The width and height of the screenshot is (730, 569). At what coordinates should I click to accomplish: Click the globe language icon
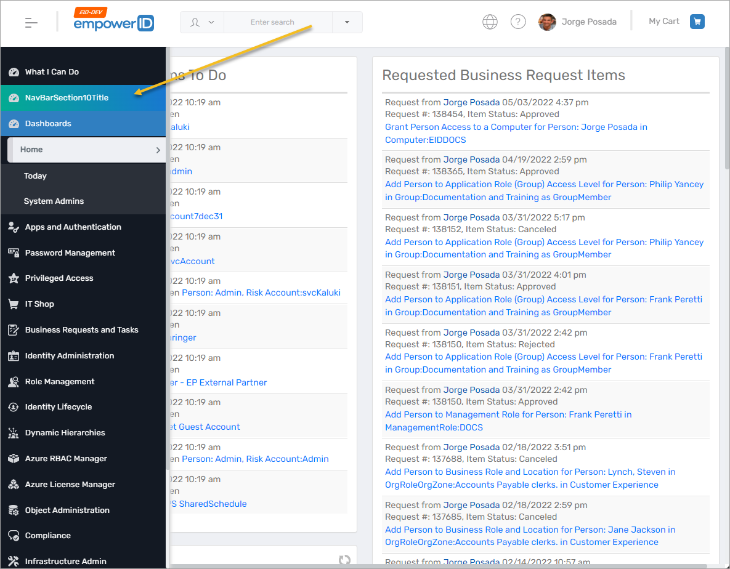tap(490, 21)
